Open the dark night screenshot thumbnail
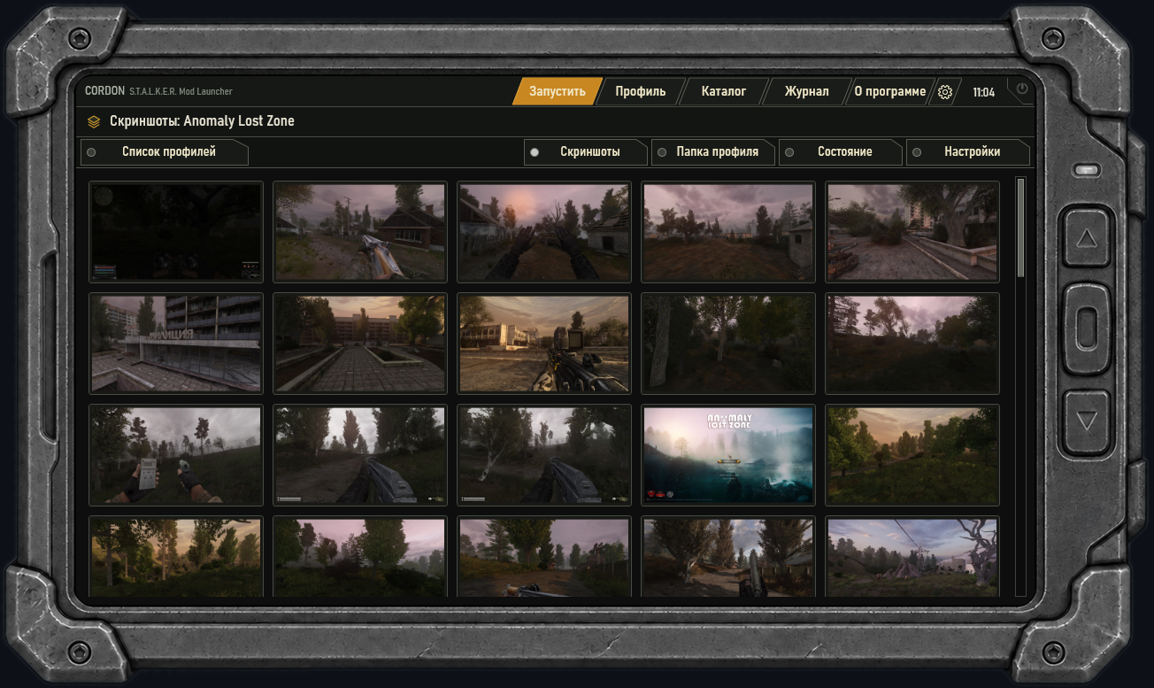Image resolution: width=1154 pixels, height=688 pixels. 176,232
